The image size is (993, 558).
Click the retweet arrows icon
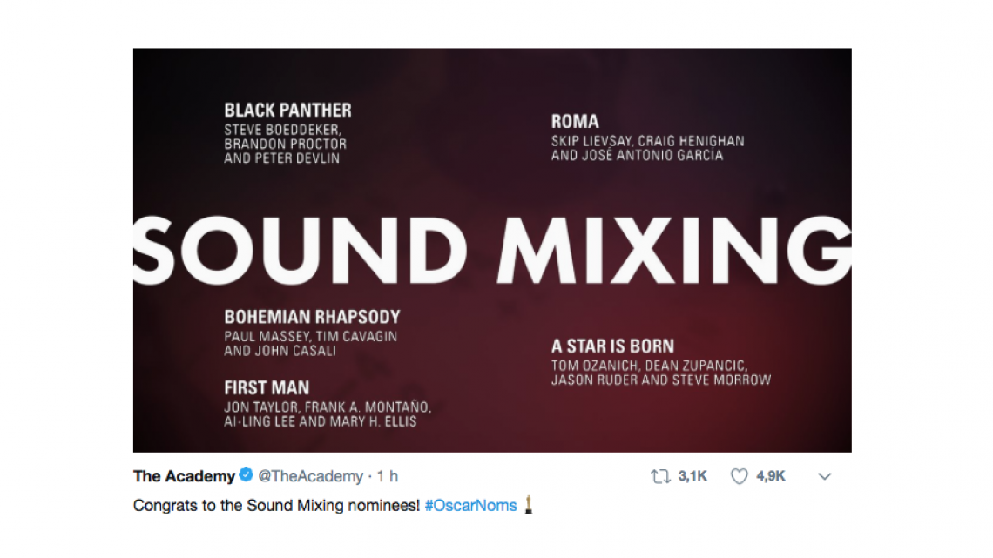(x=661, y=476)
